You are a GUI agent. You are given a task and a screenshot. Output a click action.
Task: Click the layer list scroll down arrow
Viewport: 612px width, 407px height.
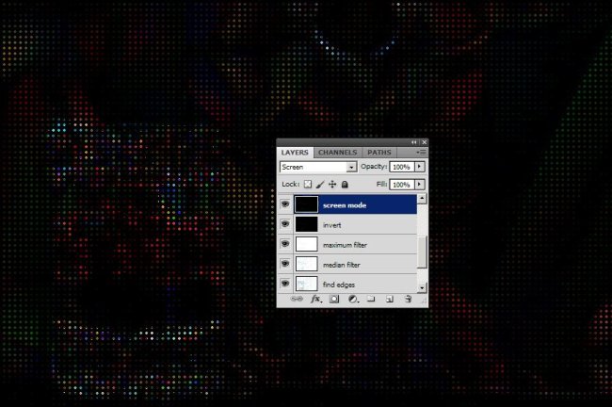tap(422, 288)
